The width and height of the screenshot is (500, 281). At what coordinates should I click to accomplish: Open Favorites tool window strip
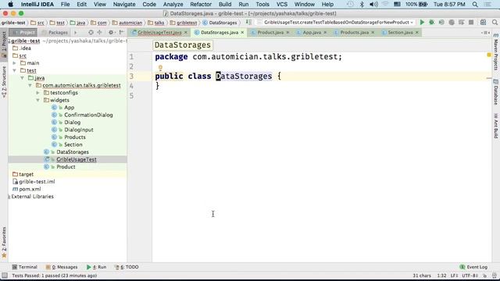[4, 242]
